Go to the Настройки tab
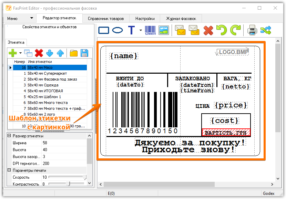This screenshot has width=286, height=199. pyautogui.click(x=145, y=19)
